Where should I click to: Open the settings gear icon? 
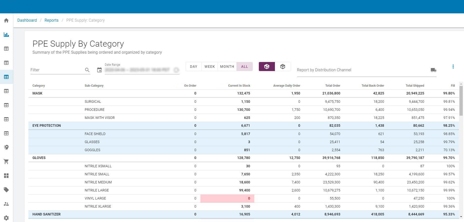(x=6, y=218)
